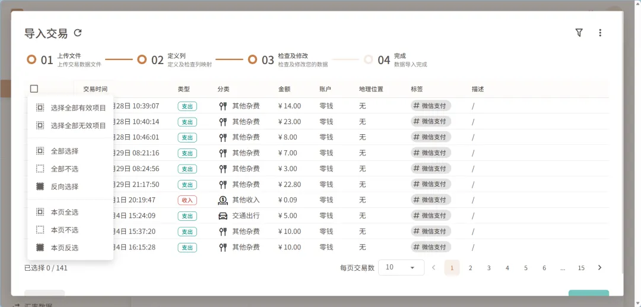Click 支出 tag in the 10:39:07 row

pyautogui.click(x=187, y=106)
